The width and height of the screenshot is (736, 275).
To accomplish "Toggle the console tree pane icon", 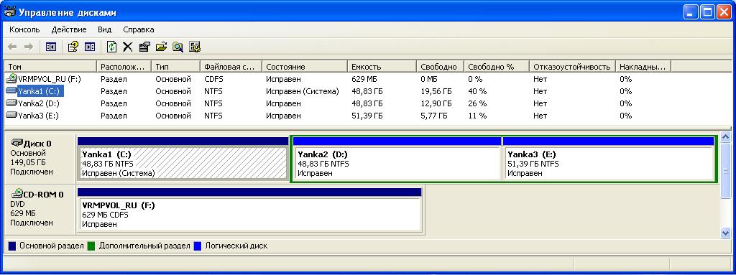I will coord(51,47).
